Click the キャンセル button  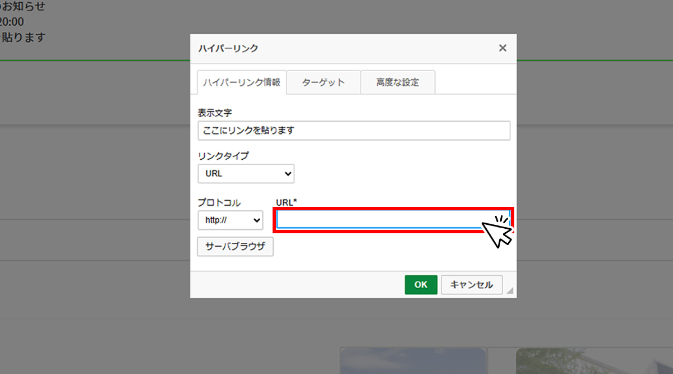472,285
